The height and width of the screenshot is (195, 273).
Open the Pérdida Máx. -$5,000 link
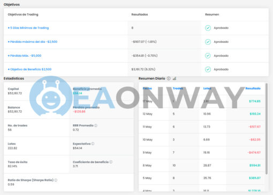[x=25, y=56]
